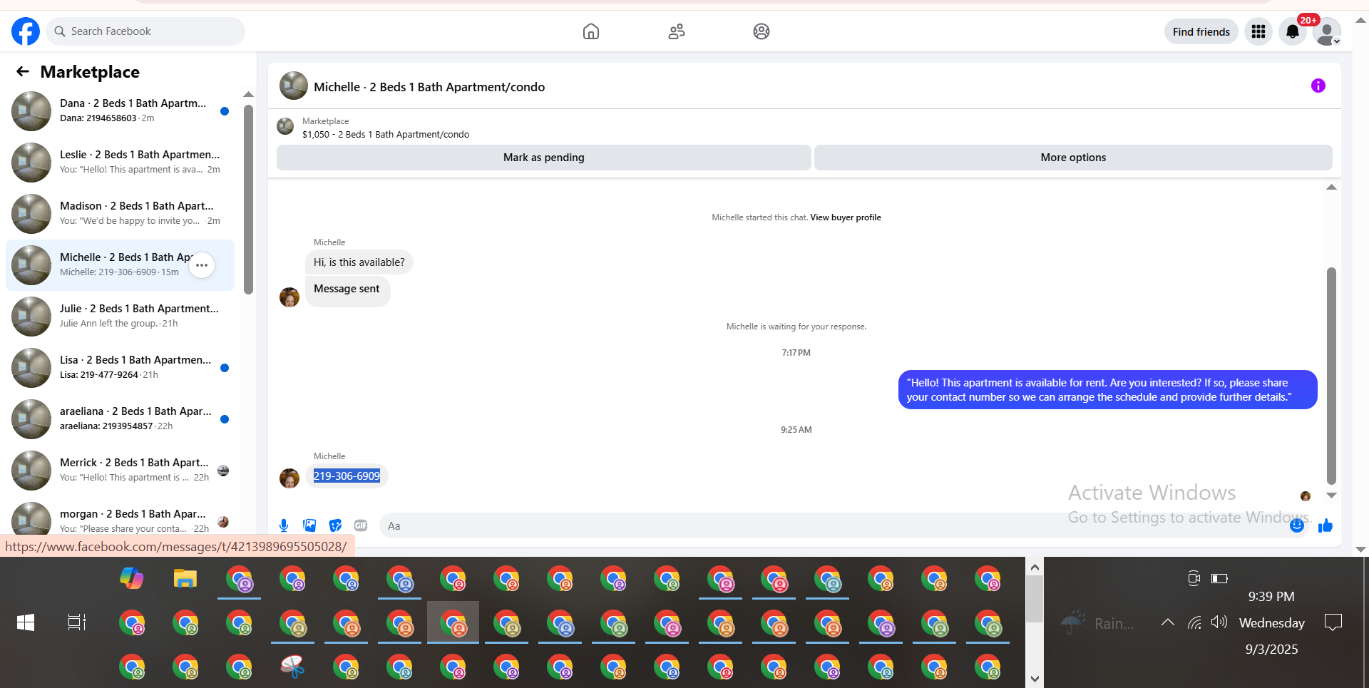
Task: Click the conversation list scroll up arrow
Action: 248,94
